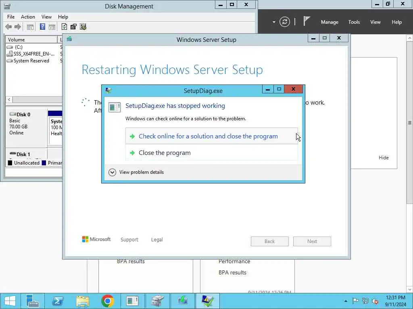Click the SetupDiag.exe crash dialog icon

115,107
